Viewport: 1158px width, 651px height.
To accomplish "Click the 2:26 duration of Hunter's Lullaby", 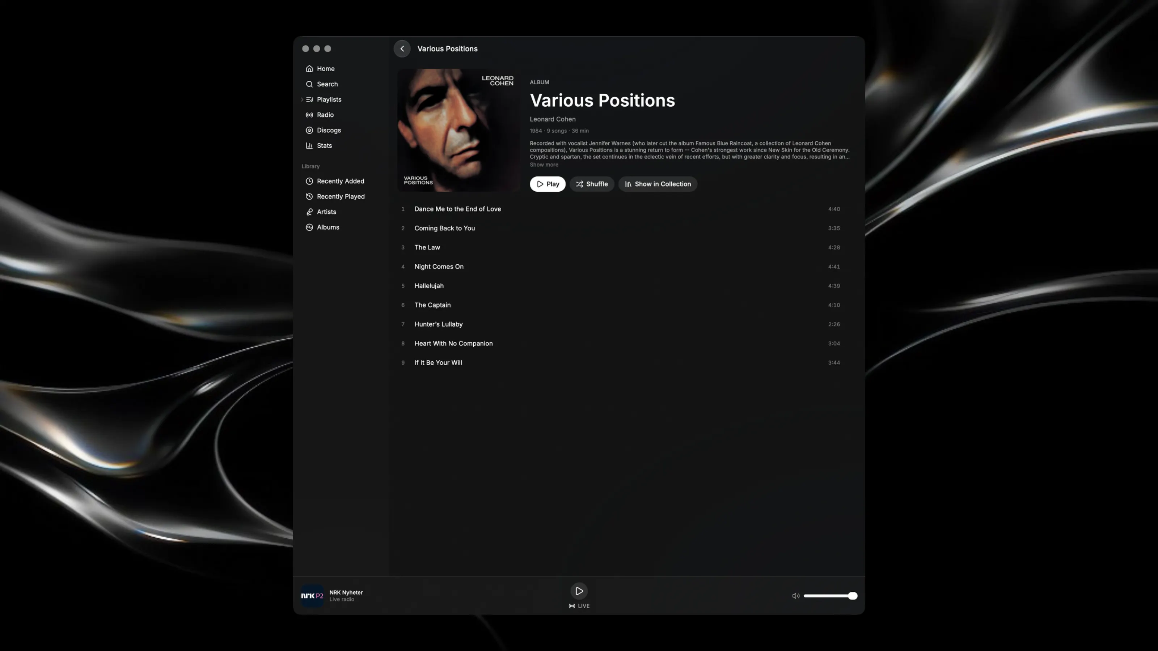I will click(834, 324).
